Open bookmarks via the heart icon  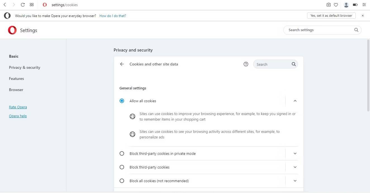pos(336,5)
